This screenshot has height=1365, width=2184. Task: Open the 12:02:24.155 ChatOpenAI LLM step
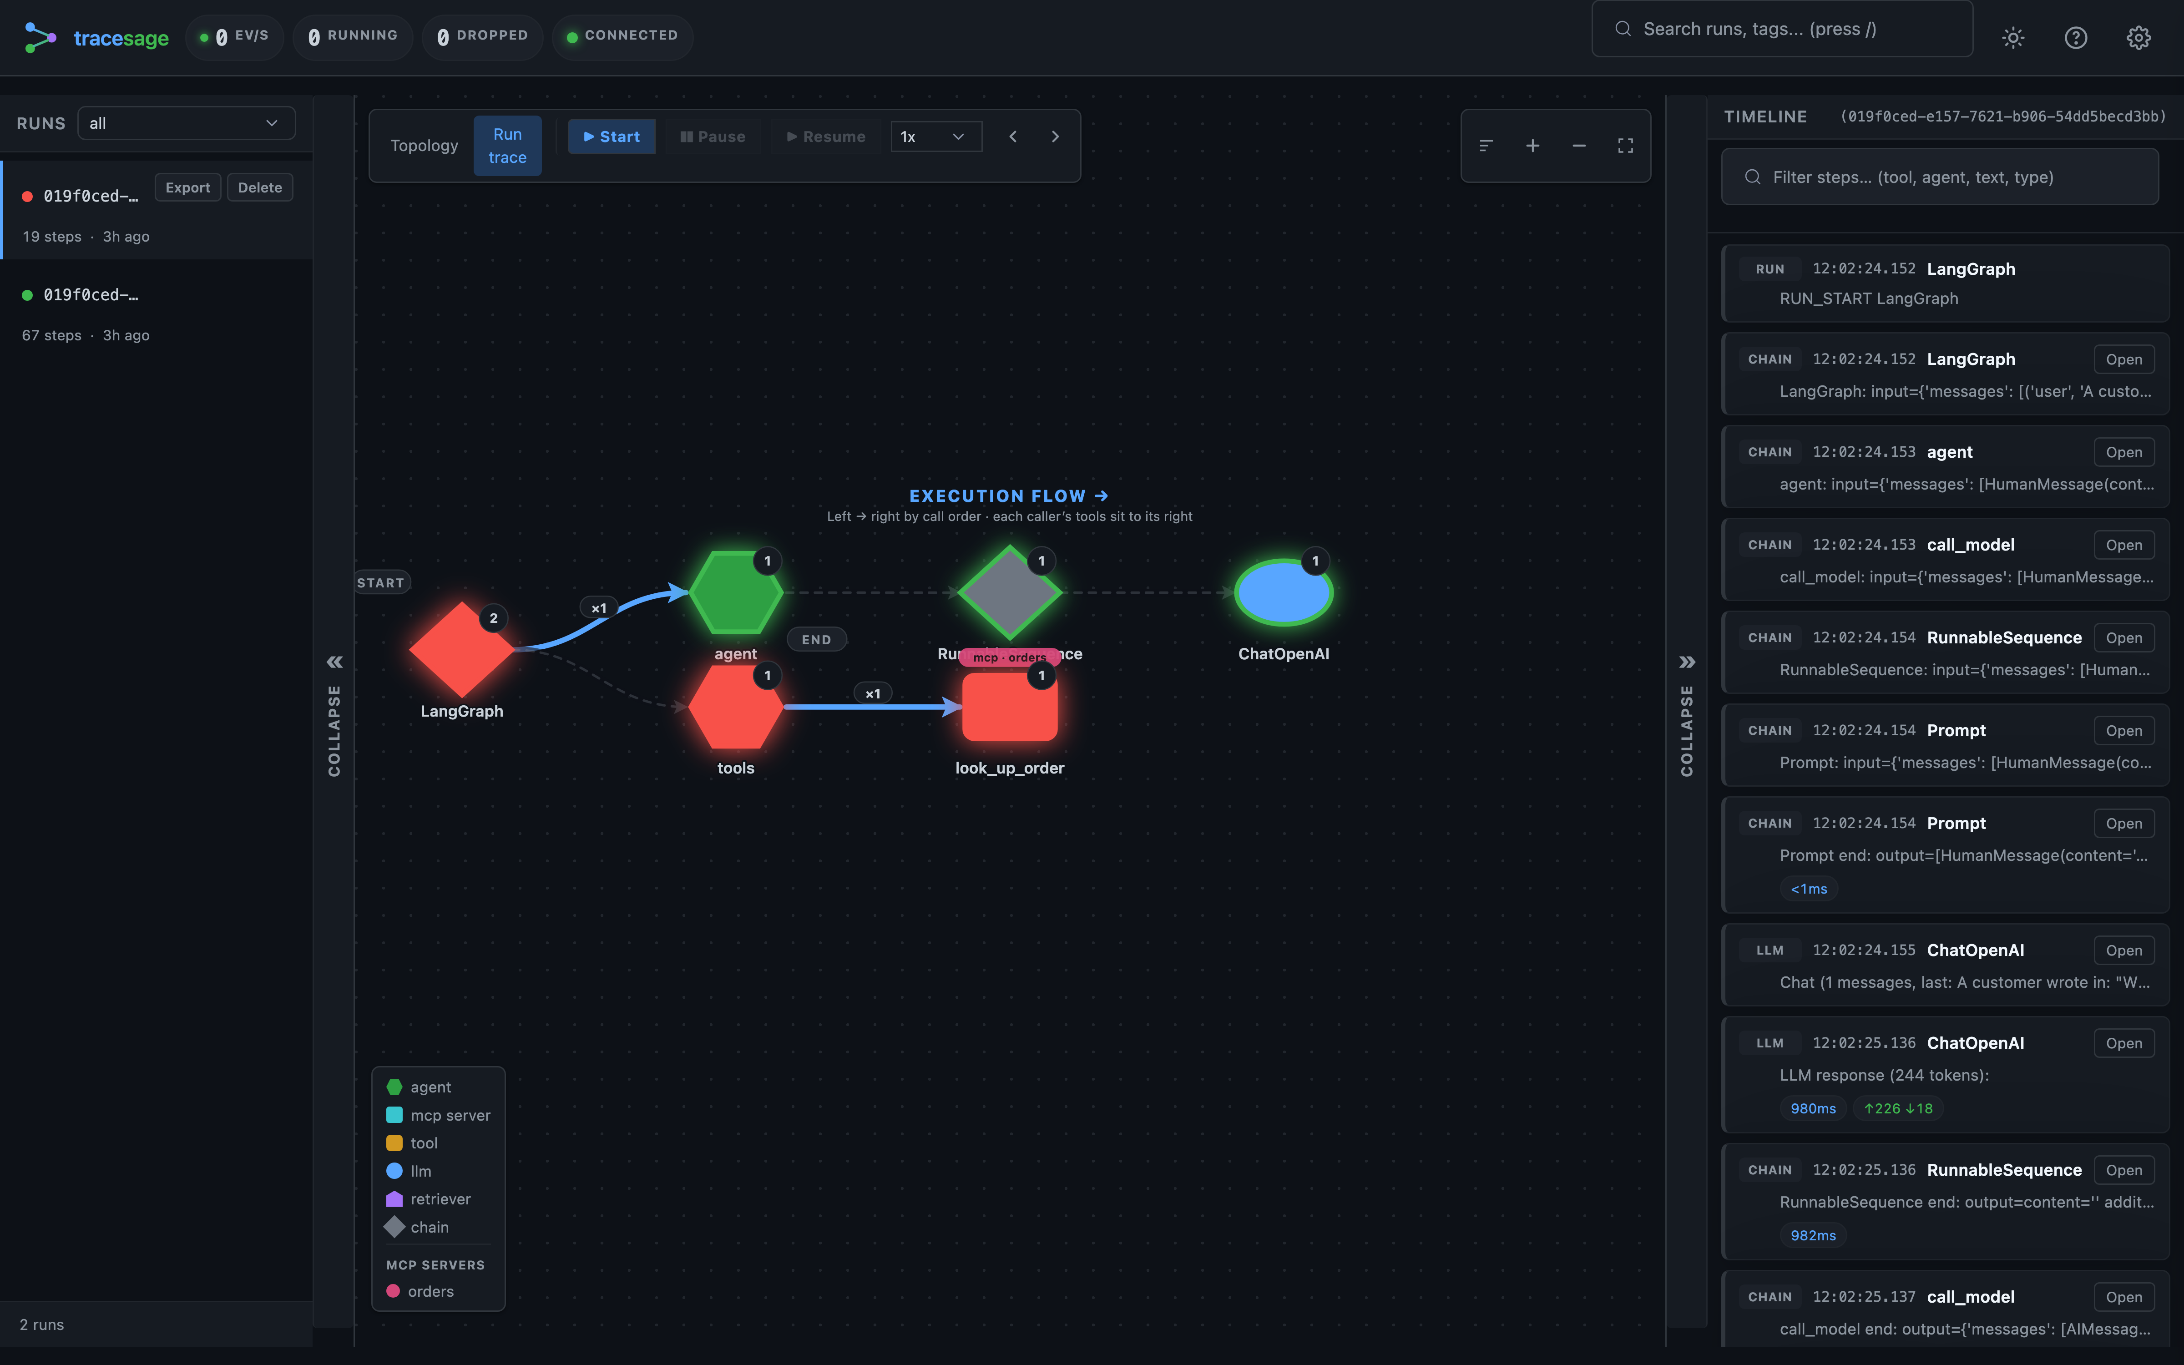coord(2123,950)
